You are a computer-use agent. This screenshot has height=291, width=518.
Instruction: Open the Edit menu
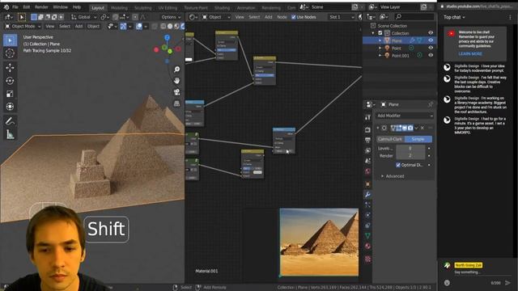[x=27, y=7]
